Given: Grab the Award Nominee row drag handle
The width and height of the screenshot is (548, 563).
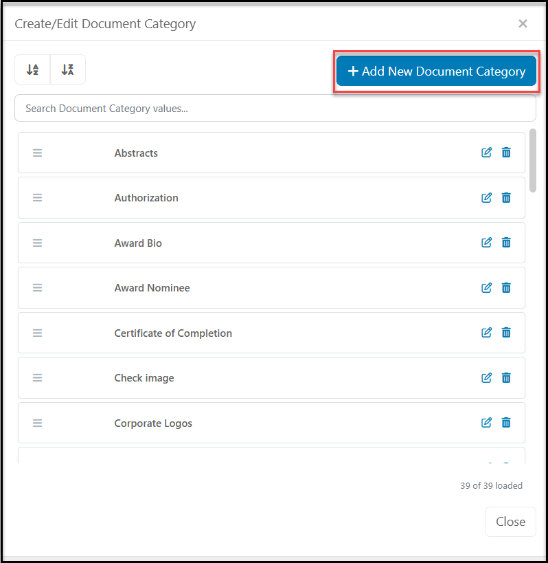Looking at the screenshot, I should 37,287.
